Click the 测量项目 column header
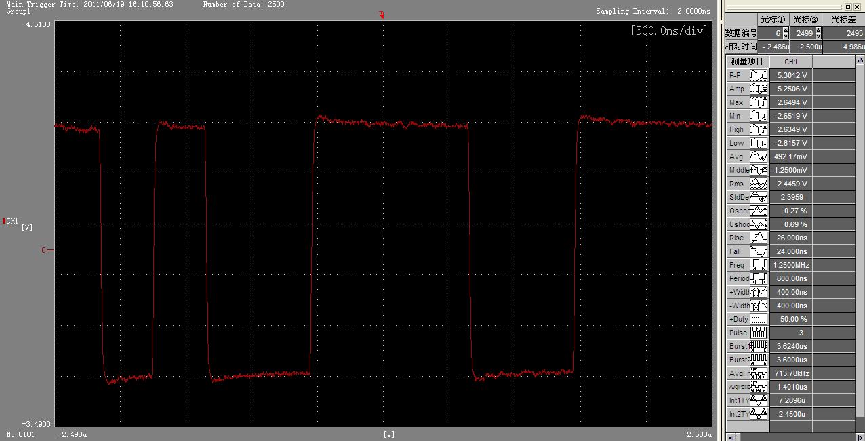 (747, 62)
